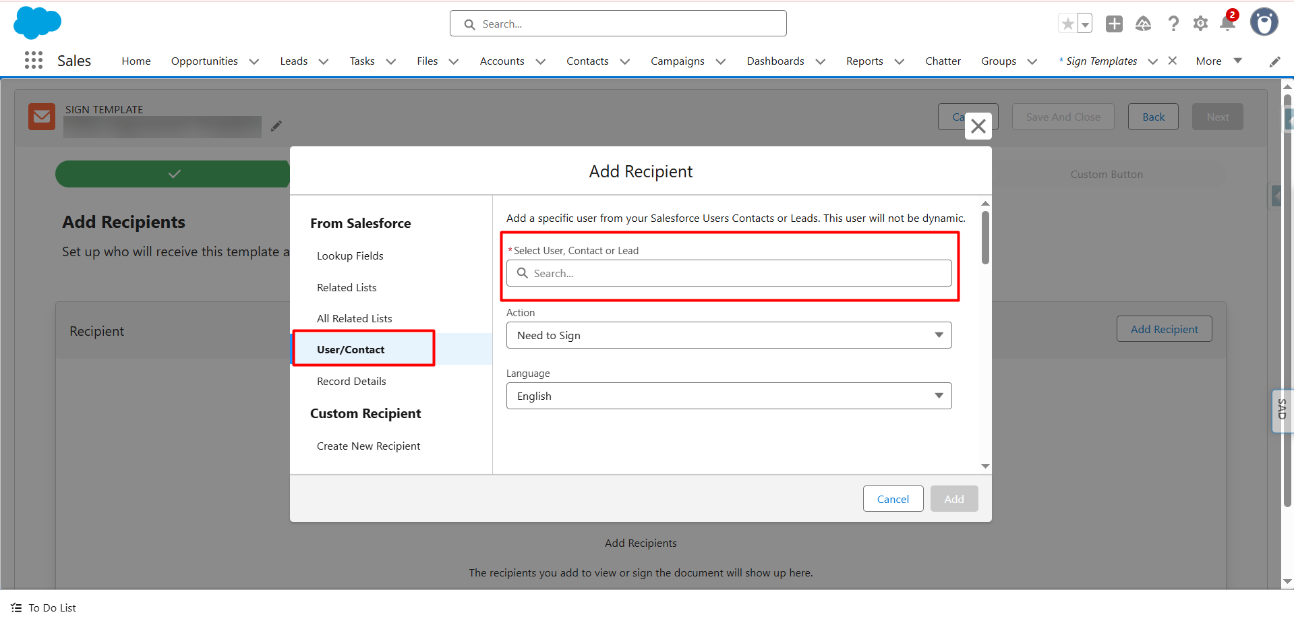Click the dialog's vertical scrollbar thumb
Screen dimensions: 1294x623
(985, 238)
